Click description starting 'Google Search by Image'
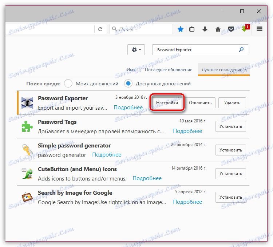 (x=102, y=202)
